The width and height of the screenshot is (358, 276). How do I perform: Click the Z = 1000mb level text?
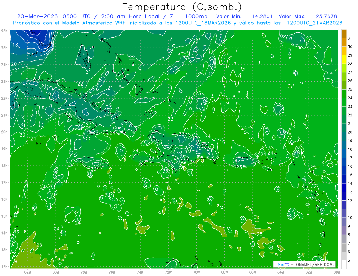click(191, 16)
